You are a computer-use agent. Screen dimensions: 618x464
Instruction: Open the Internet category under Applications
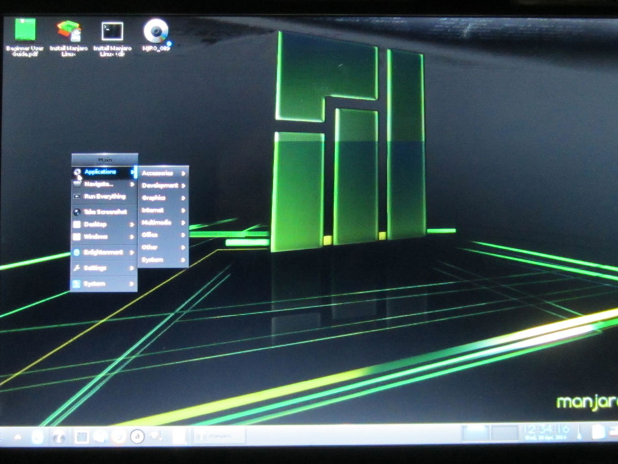click(163, 210)
